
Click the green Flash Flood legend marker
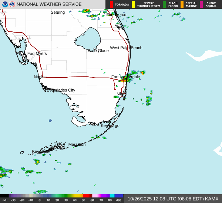tap(164, 4)
